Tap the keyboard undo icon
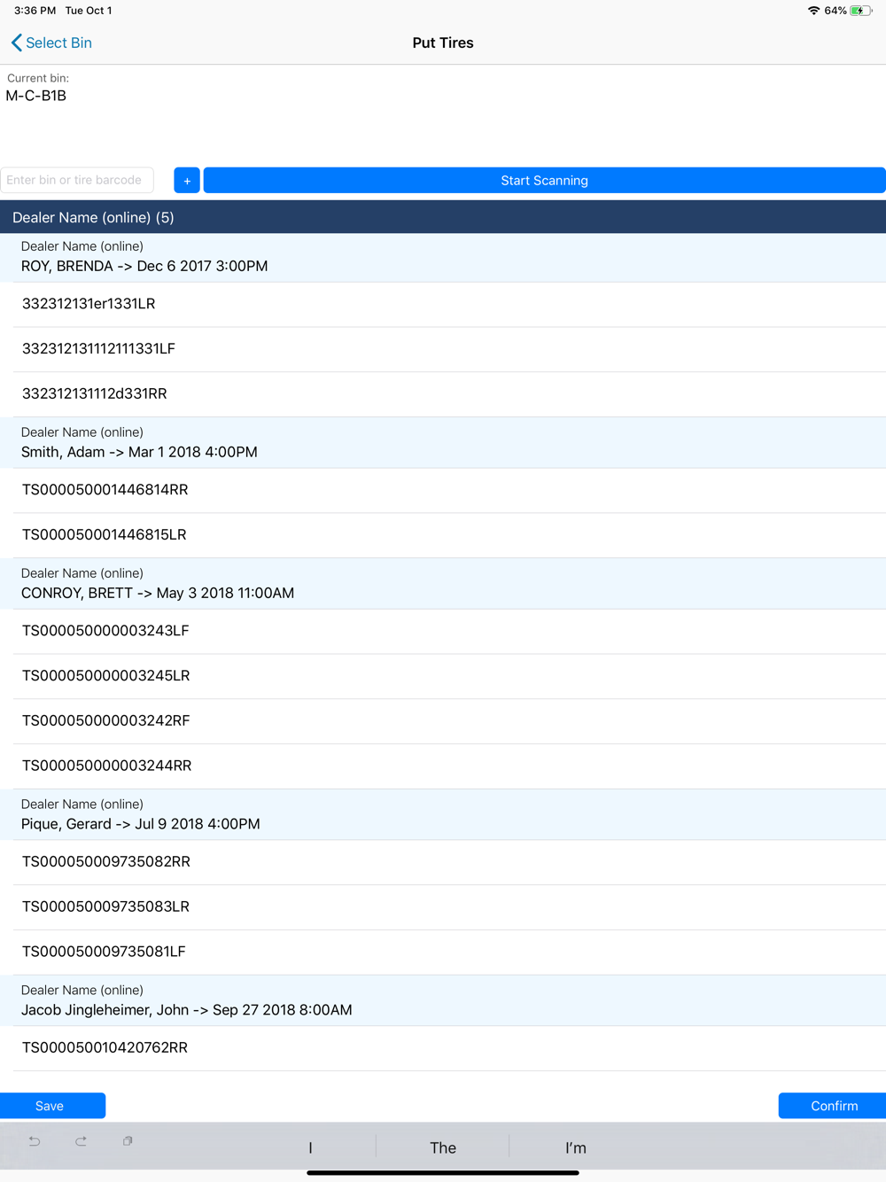The image size is (886, 1182). (35, 1141)
